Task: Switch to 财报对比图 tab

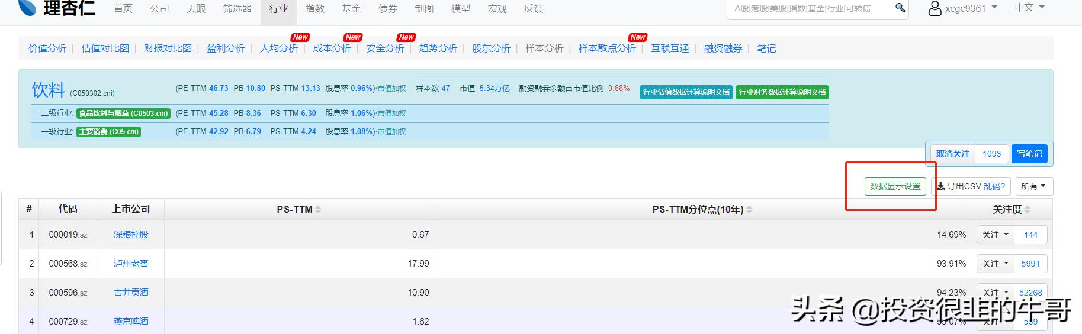Action: 168,48
